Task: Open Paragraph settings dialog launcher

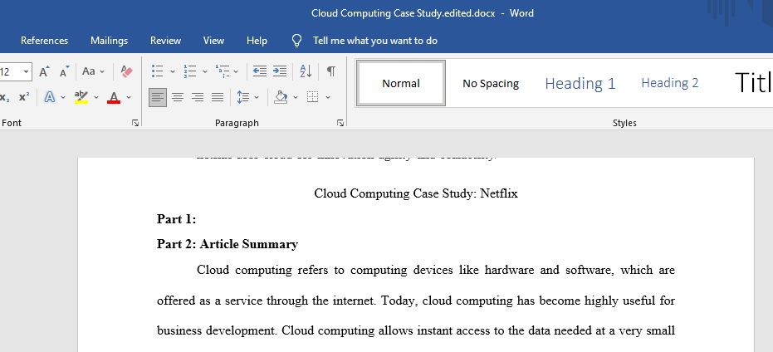Action: click(340, 123)
